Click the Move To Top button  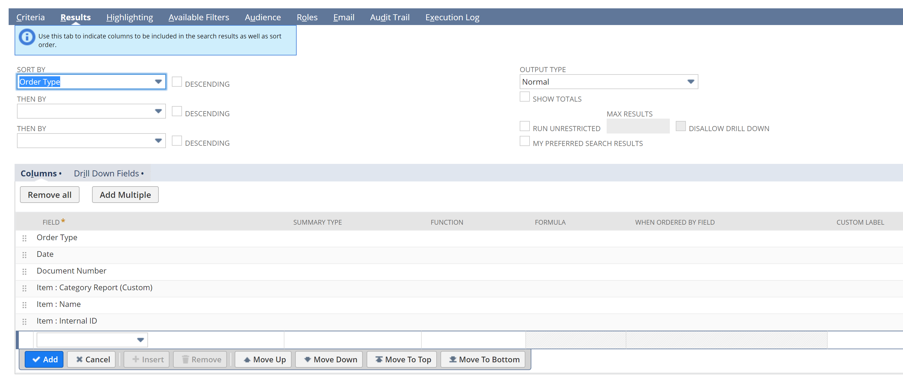[402, 359]
